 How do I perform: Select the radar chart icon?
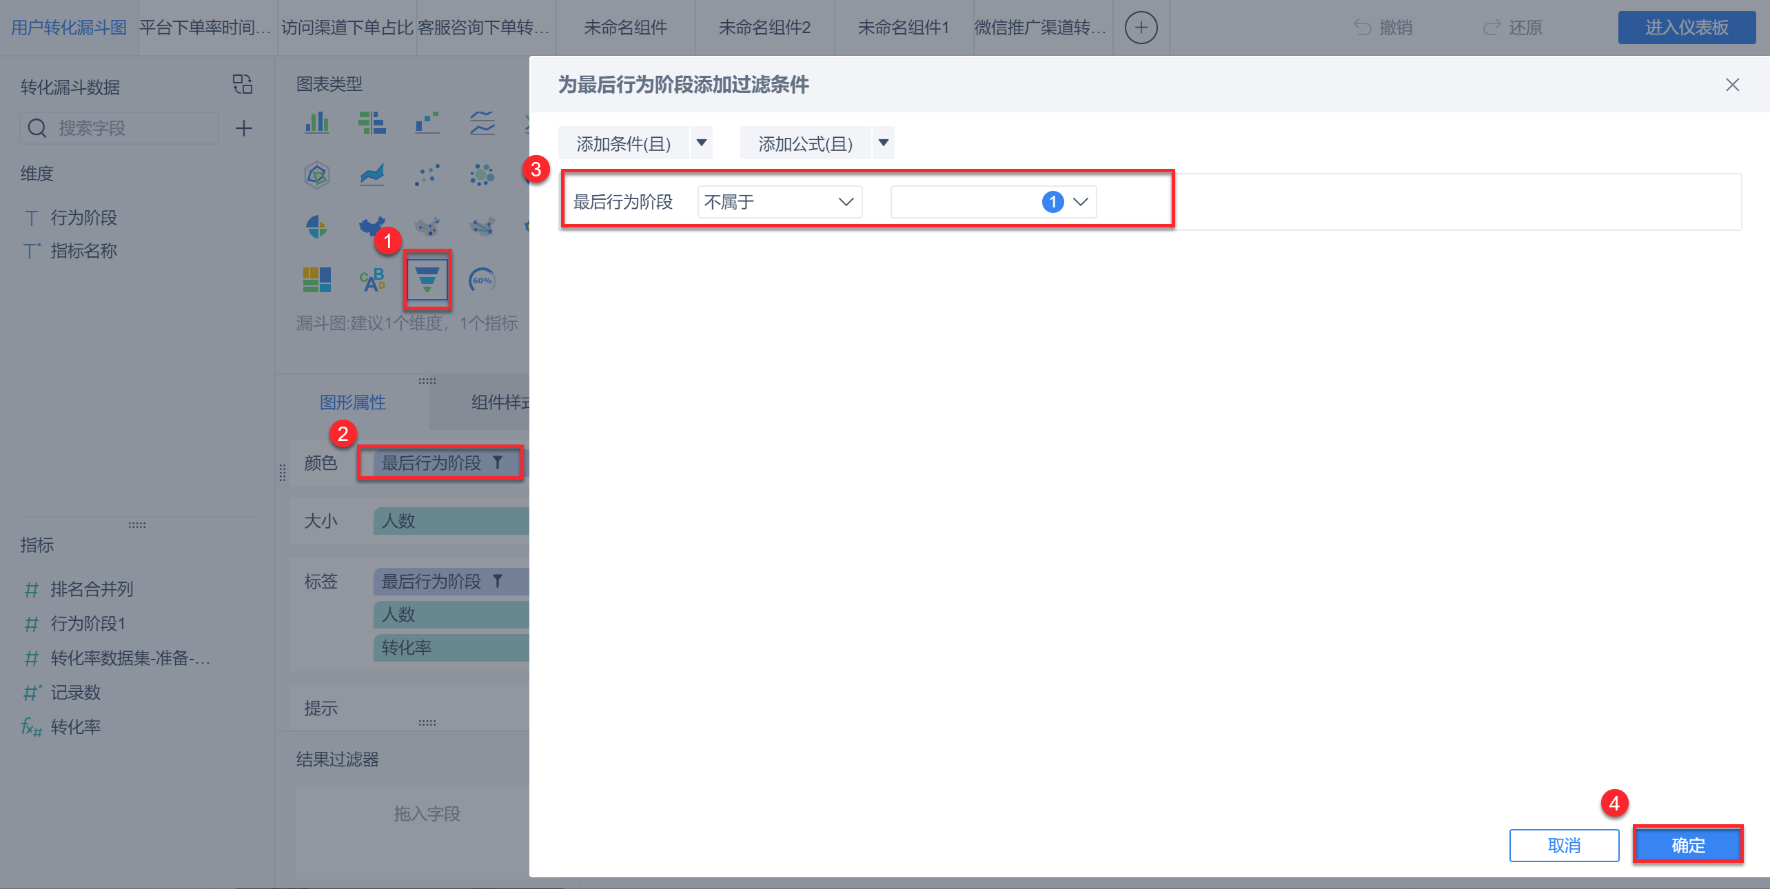click(x=317, y=174)
